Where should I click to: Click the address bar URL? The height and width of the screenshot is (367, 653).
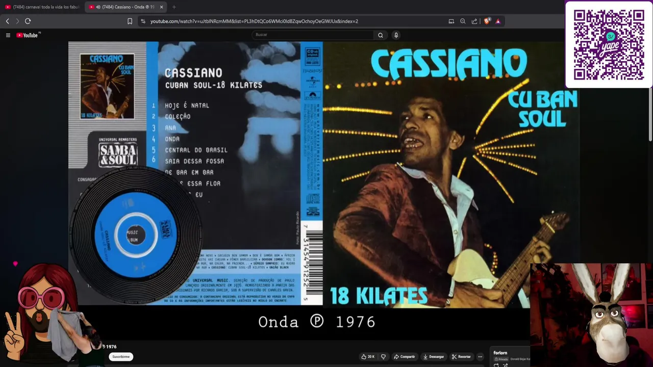click(x=254, y=21)
